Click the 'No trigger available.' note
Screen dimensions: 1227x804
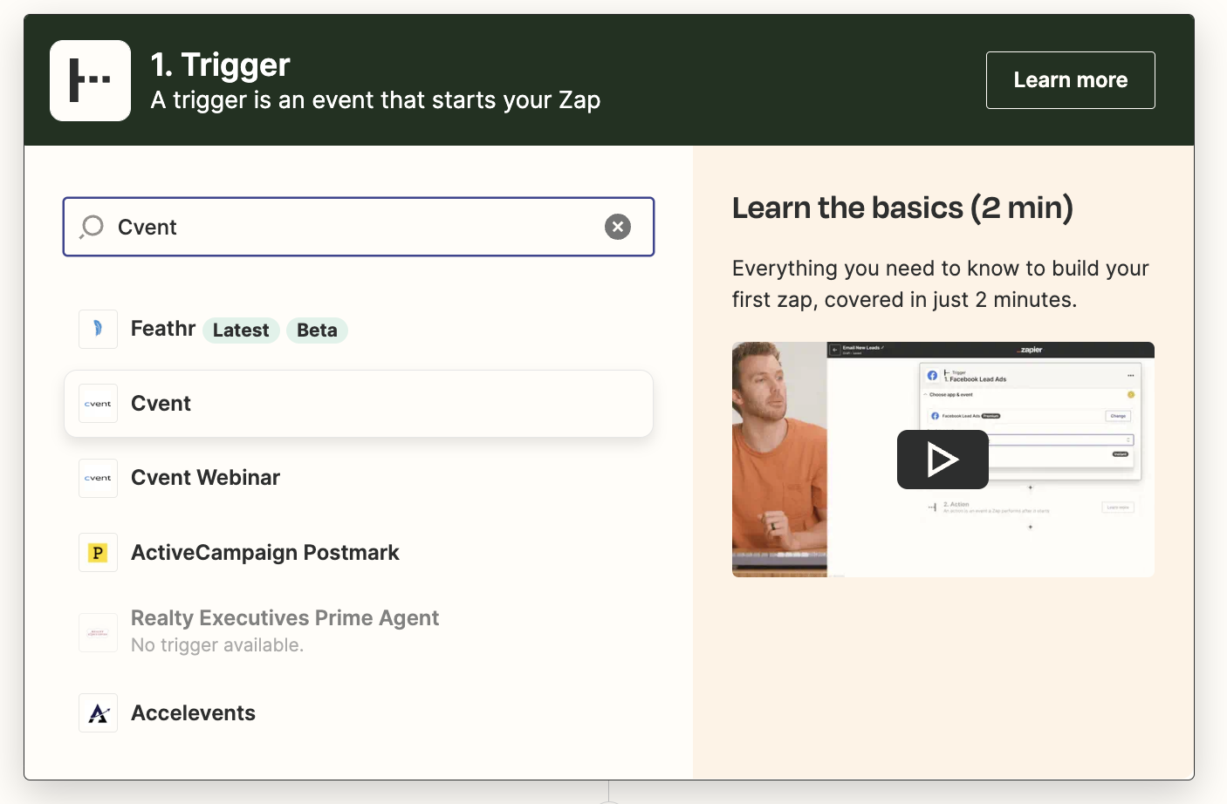coord(217,645)
